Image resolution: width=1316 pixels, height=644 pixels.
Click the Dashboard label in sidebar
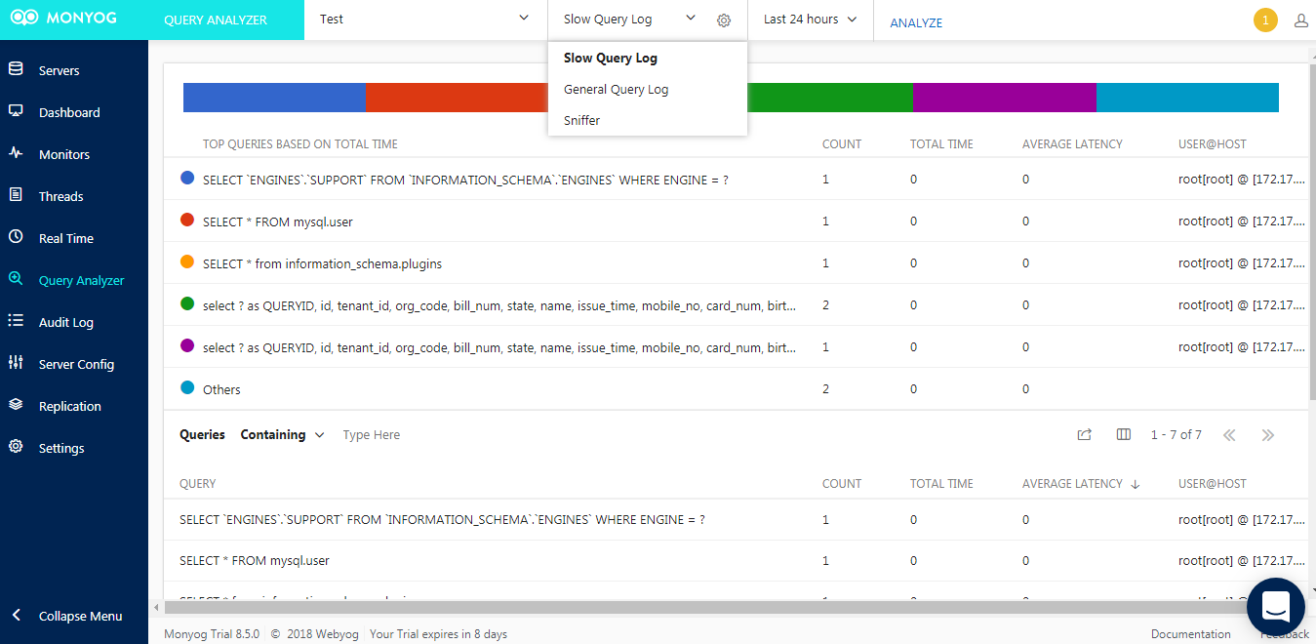pyautogui.click(x=69, y=112)
